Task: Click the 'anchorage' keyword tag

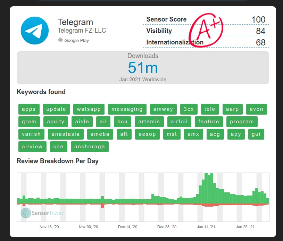Action: tap(90, 147)
